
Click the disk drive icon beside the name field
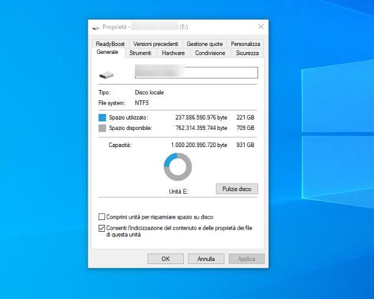coord(106,74)
